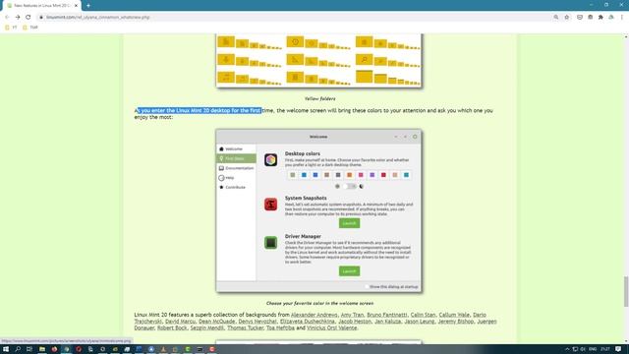The width and height of the screenshot is (629, 354).
Task: Open the YT bookmarks folder
Action: point(11,28)
